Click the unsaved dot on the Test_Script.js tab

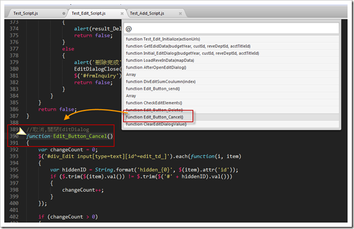click(x=64, y=13)
